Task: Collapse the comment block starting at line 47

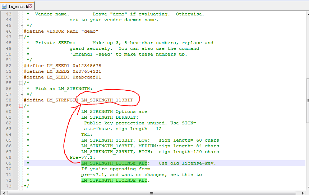Action: pyautogui.click(x=21, y=37)
